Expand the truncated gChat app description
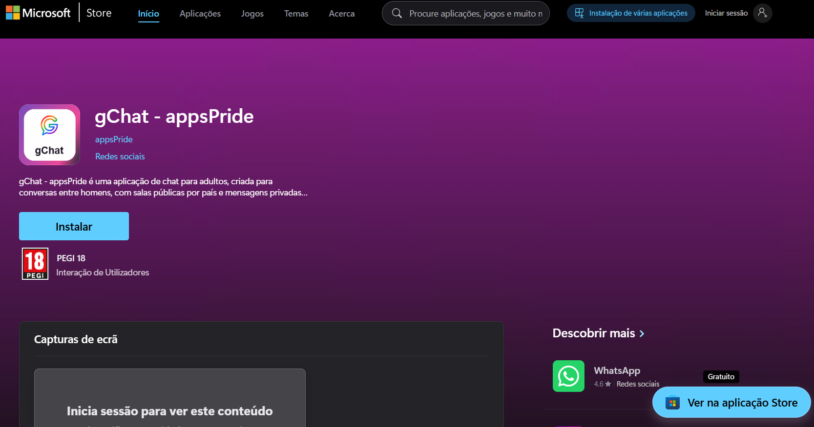The height and width of the screenshot is (427, 814). click(x=163, y=187)
